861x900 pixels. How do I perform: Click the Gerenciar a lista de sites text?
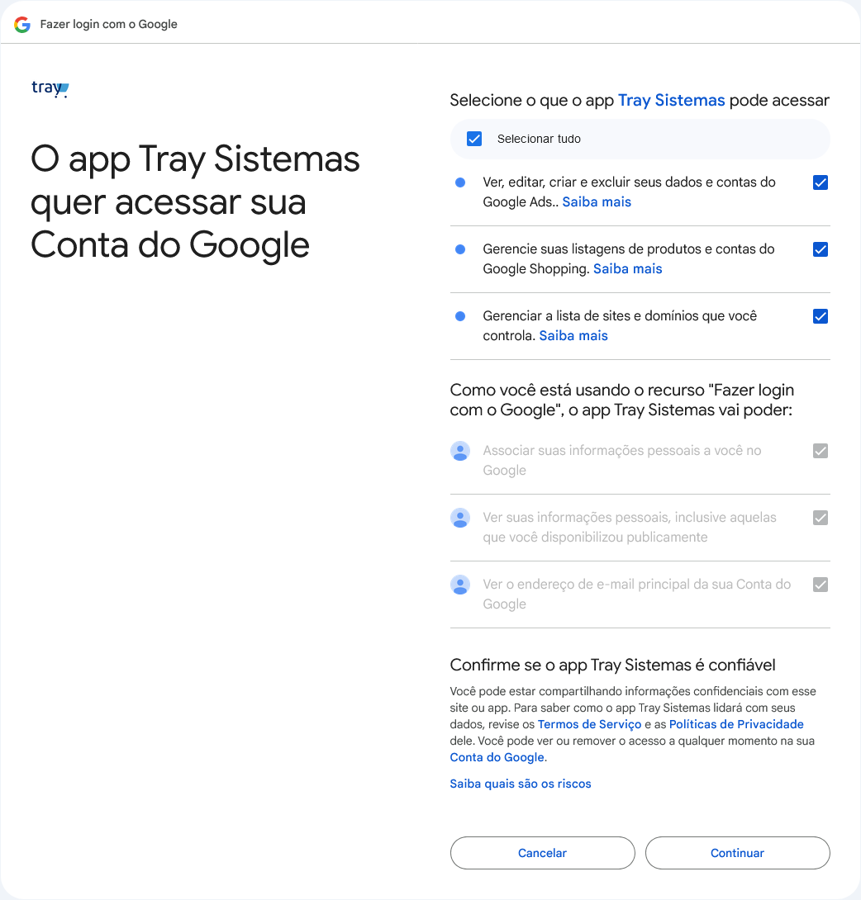[620, 326]
